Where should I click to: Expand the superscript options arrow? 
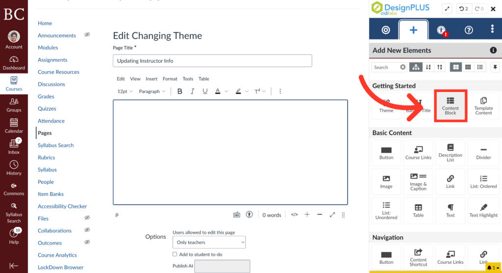pos(264,91)
